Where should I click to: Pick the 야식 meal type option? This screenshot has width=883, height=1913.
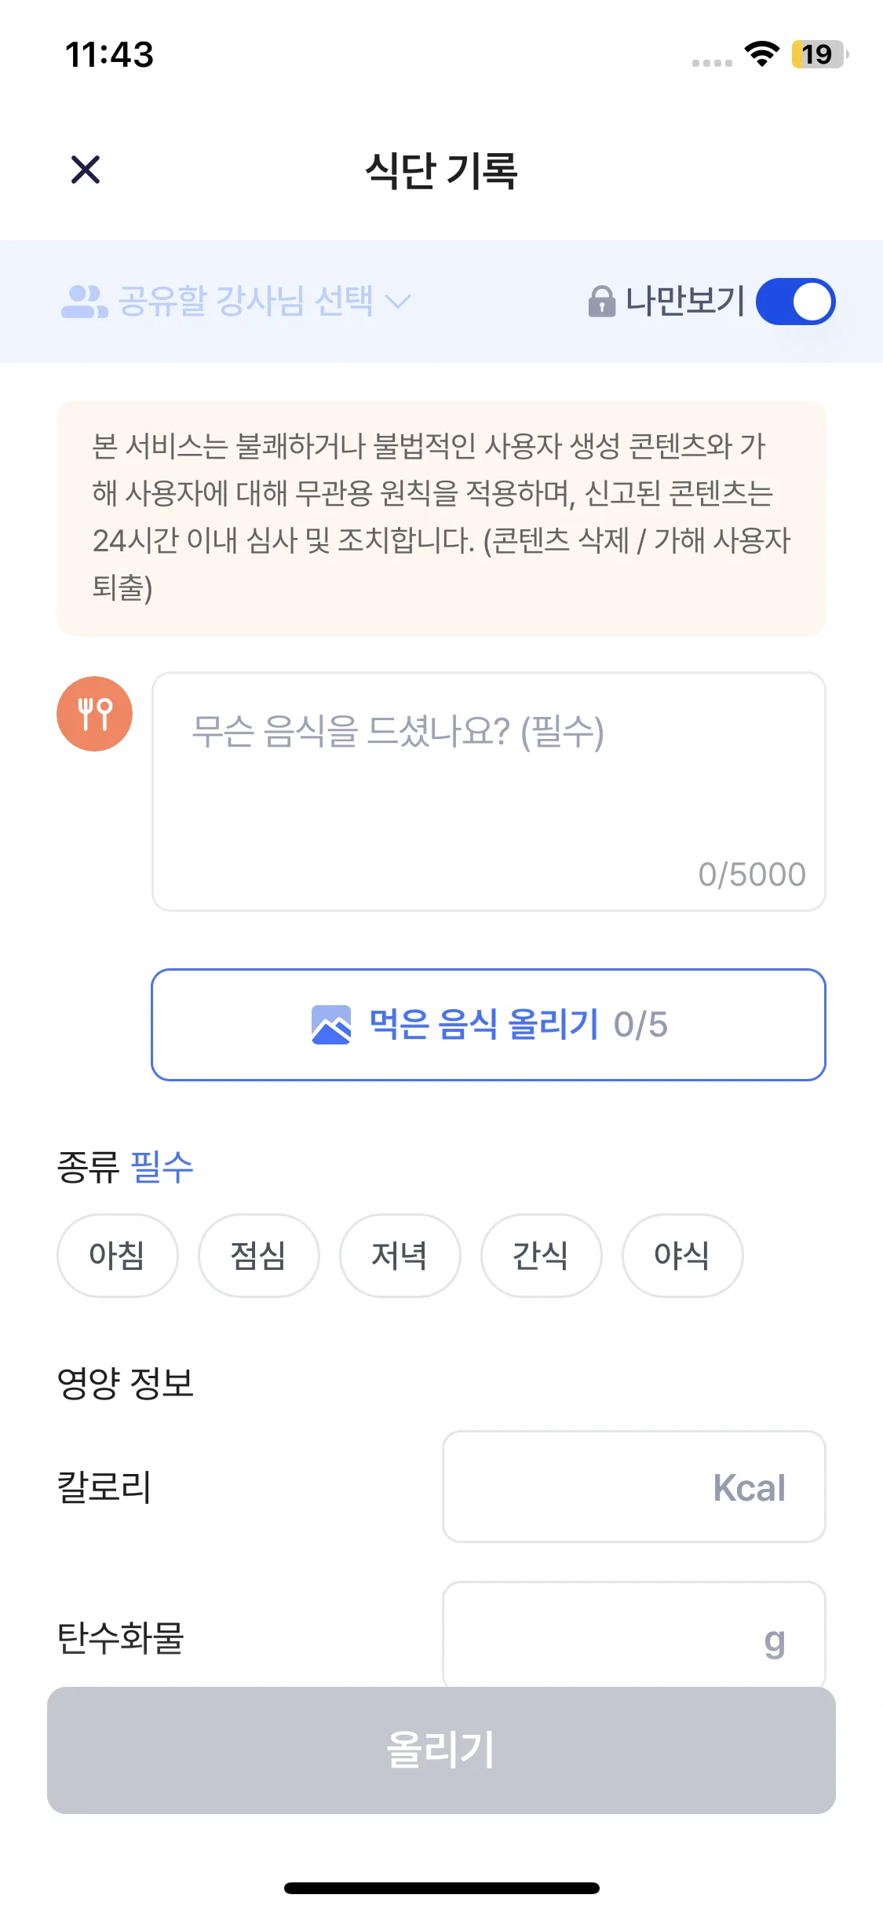(x=682, y=1255)
